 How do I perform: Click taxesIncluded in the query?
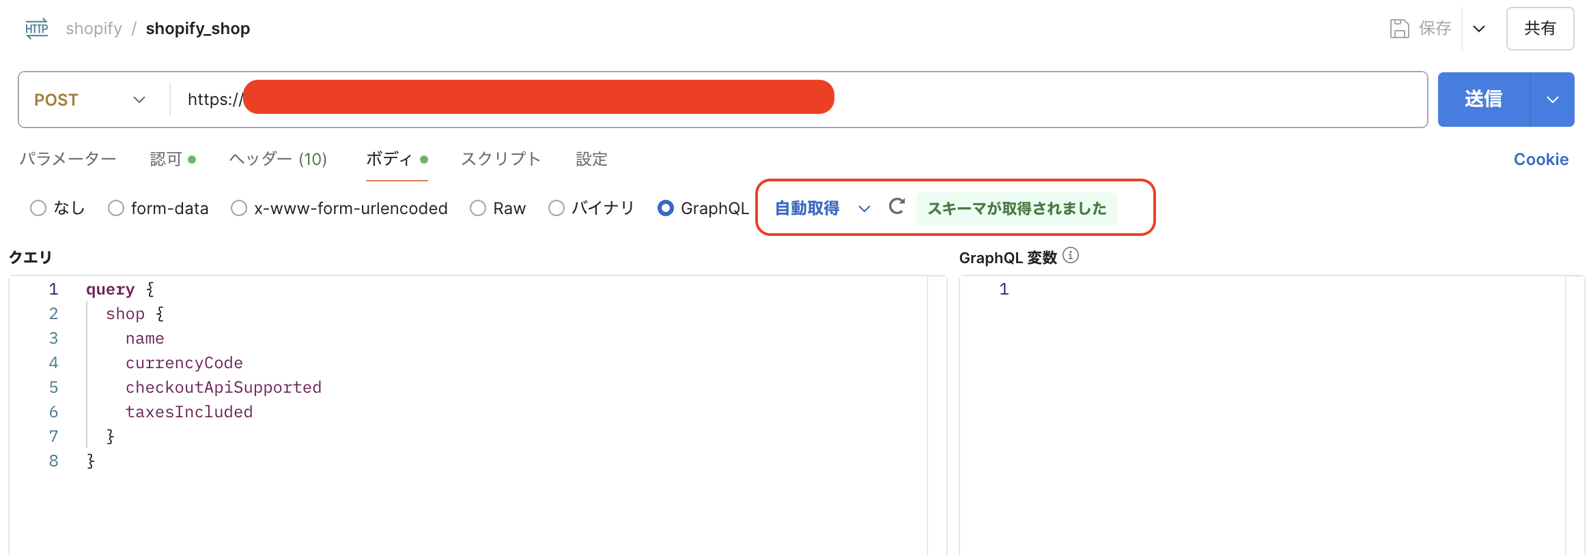point(189,412)
